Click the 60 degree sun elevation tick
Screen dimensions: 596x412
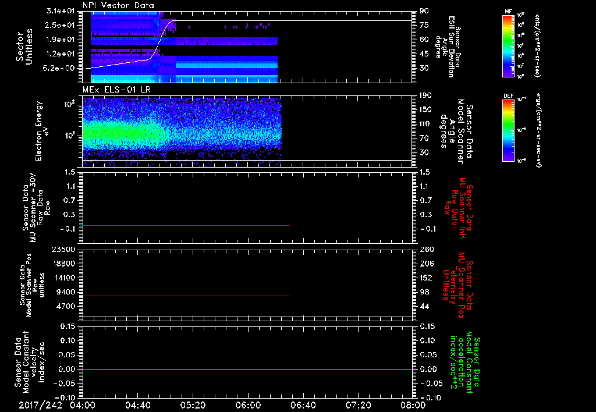[424, 40]
